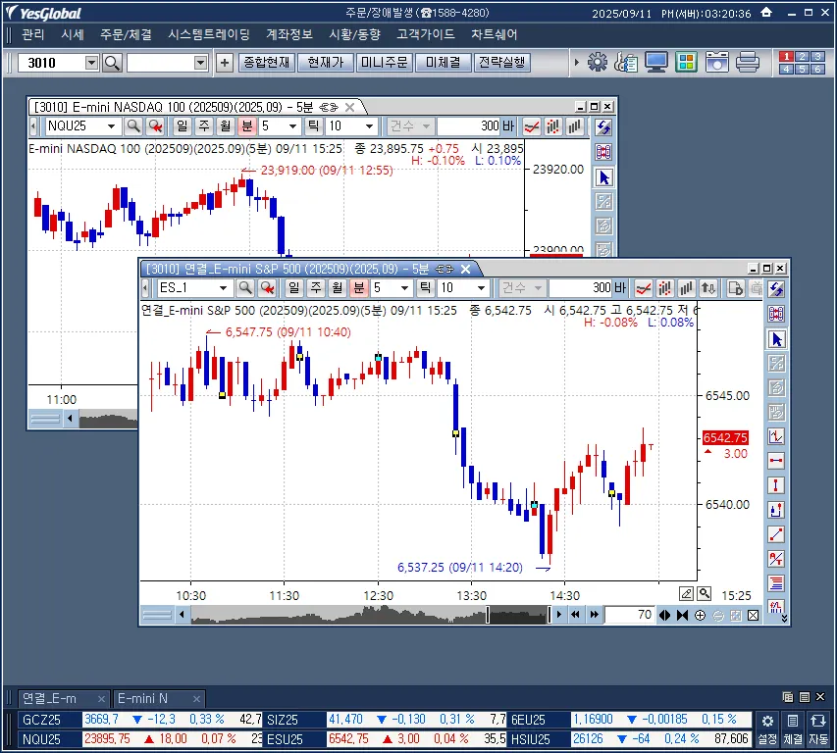Select diagonal trendline tool in S&P sidebar
The height and width of the screenshot is (753, 837).
tap(777, 533)
